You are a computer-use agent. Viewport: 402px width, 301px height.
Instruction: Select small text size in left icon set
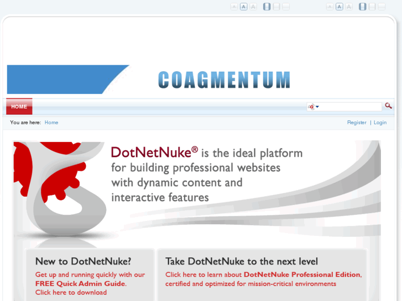click(x=234, y=7)
